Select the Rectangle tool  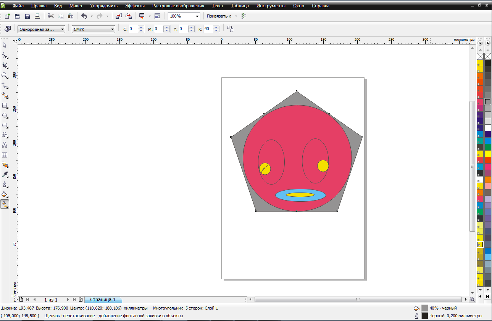[5, 105]
